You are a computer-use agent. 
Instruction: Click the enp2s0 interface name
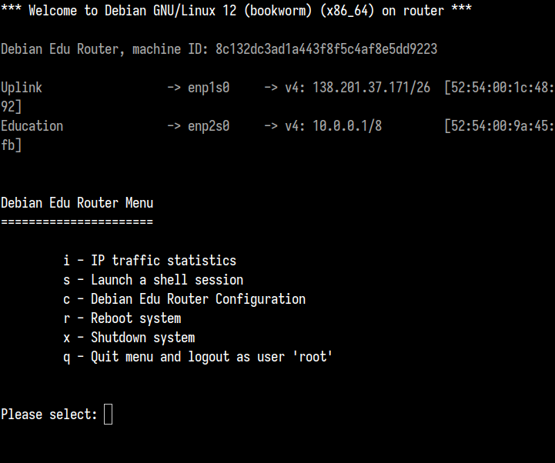tap(209, 126)
